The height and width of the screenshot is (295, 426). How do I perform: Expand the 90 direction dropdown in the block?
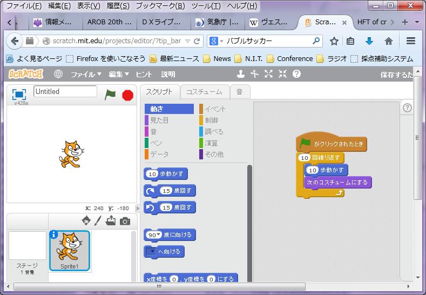(159, 235)
